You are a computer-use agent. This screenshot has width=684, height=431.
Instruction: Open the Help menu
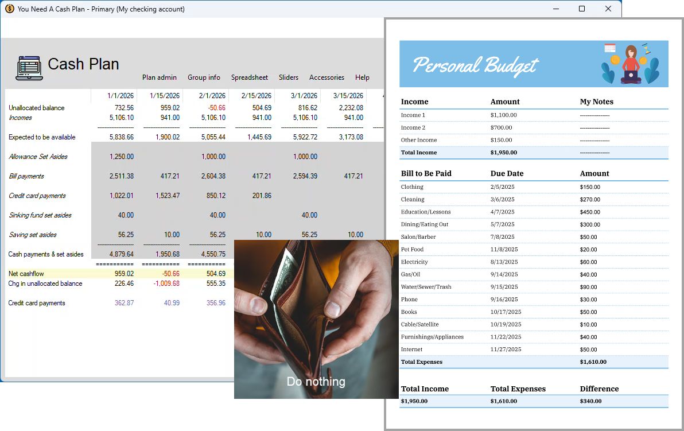point(362,77)
